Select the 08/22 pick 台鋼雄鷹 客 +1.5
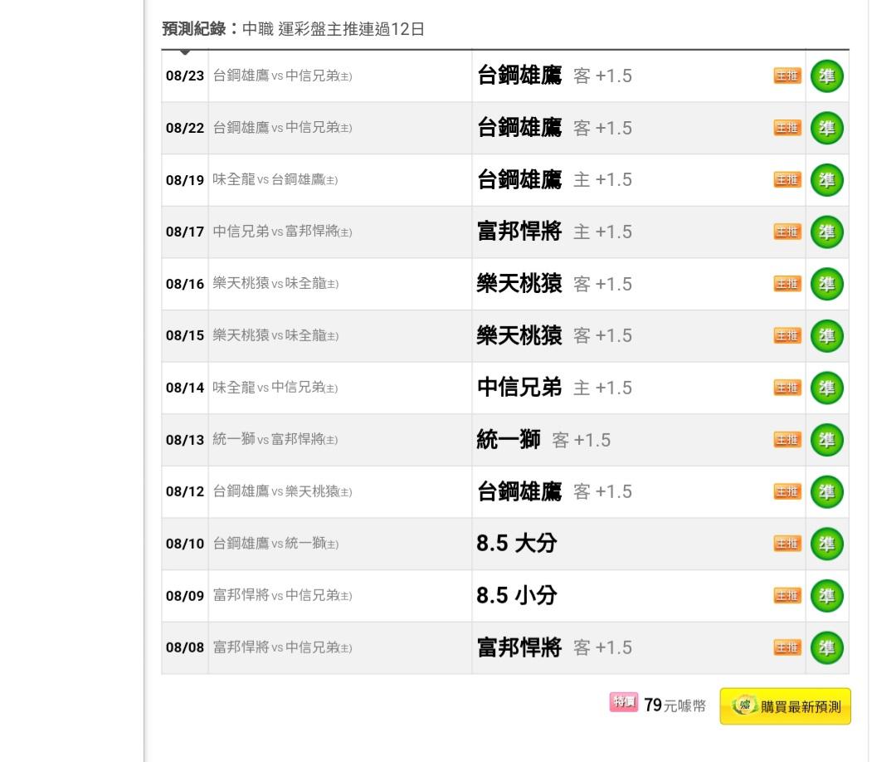Viewport: 896px width, 762px height. coord(554,128)
